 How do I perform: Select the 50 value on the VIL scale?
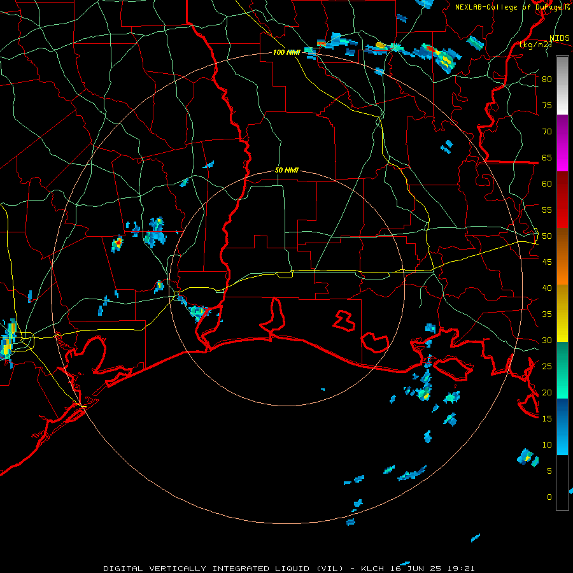tap(547, 236)
